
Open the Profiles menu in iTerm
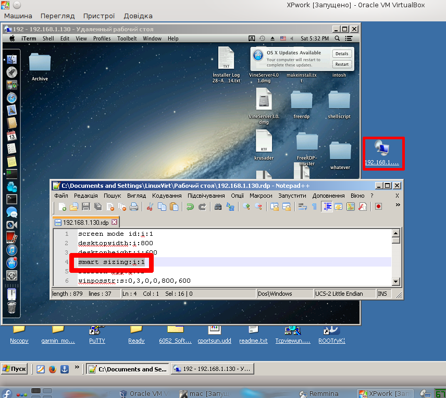[x=102, y=39]
